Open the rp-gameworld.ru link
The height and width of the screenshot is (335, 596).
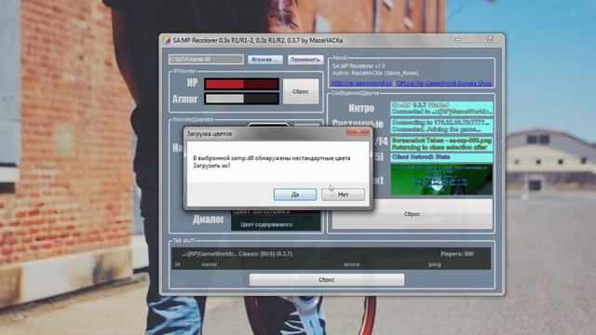361,83
